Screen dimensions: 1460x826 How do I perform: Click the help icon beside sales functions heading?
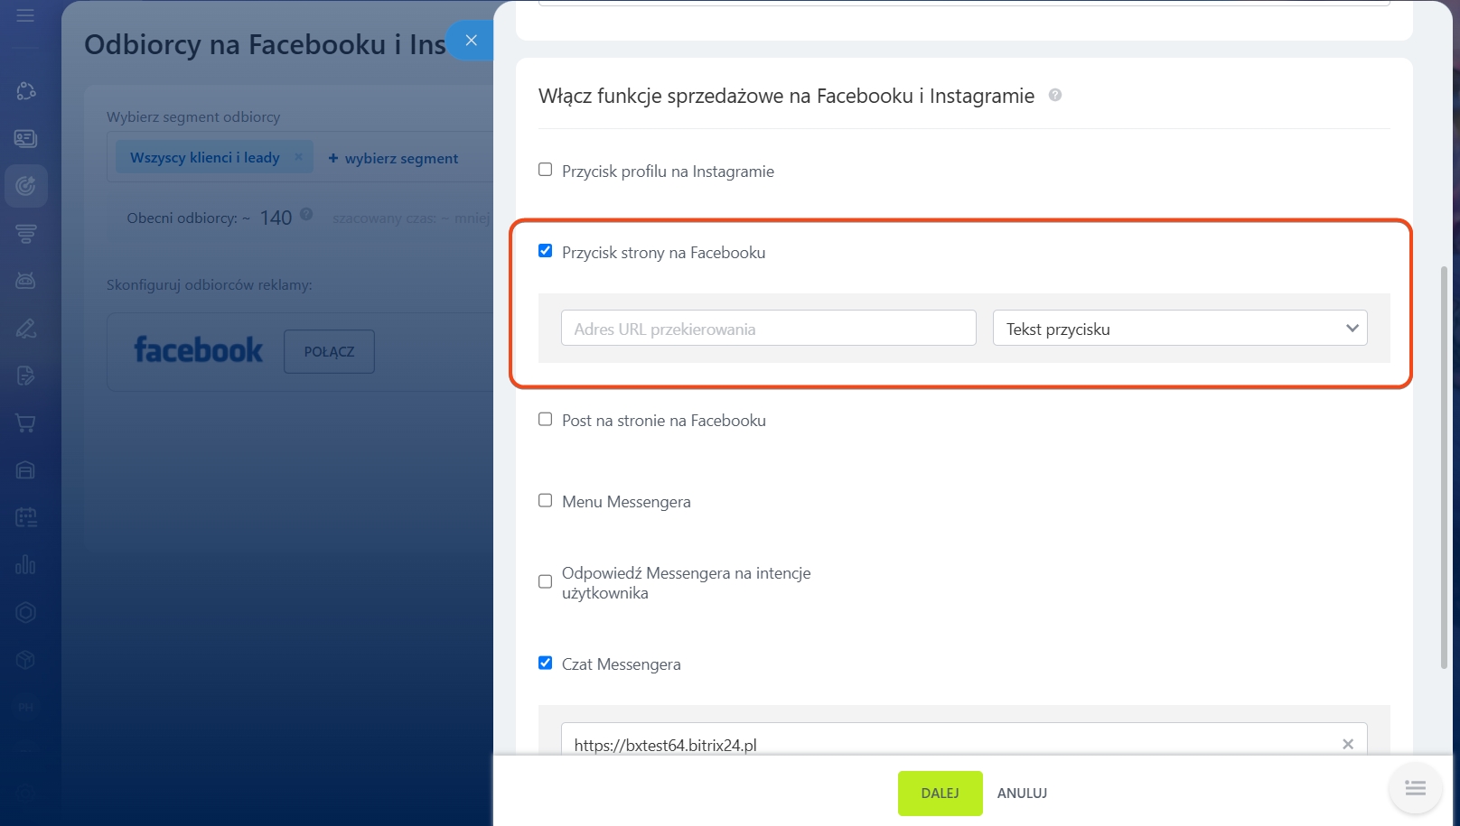(x=1054, y=96)
